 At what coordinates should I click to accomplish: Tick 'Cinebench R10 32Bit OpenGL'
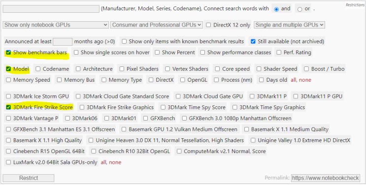94,151
